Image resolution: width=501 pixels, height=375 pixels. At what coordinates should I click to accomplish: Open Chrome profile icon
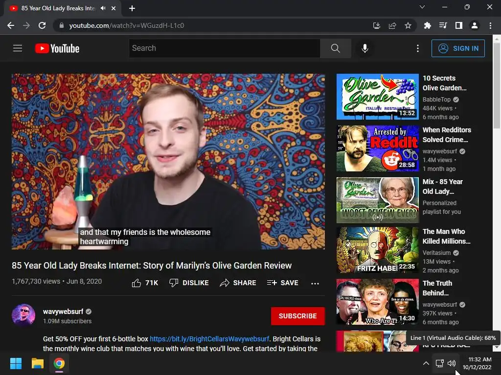(x=475, y=25)
